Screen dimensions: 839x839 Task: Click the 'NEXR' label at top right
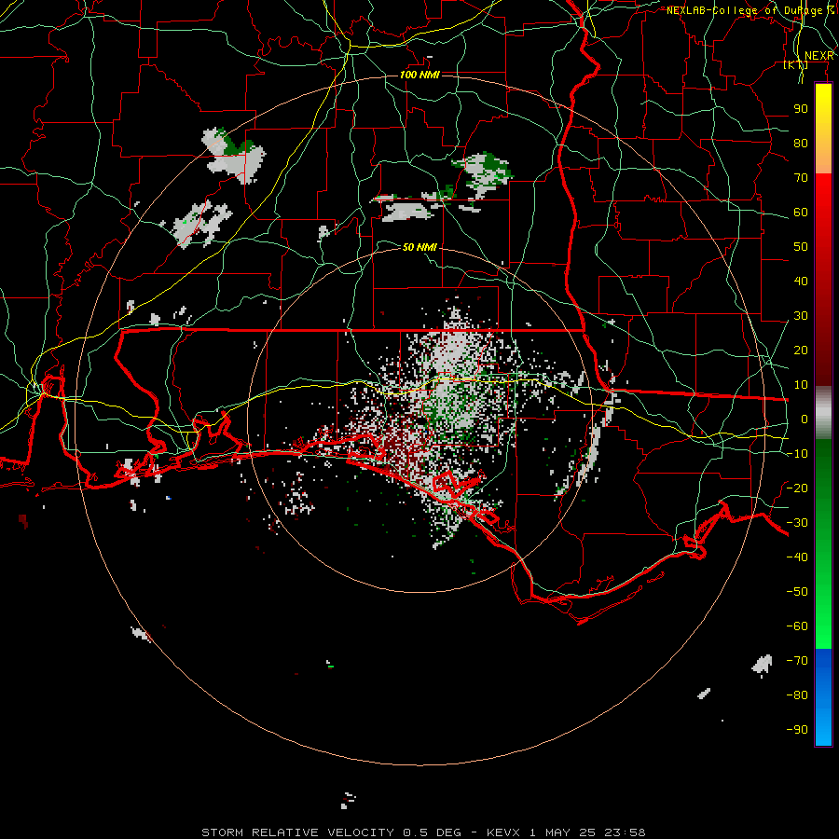pos(819,56)
